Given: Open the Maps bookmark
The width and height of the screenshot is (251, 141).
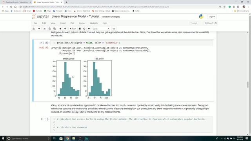Looking at the screenshot, I should point(47,11).
